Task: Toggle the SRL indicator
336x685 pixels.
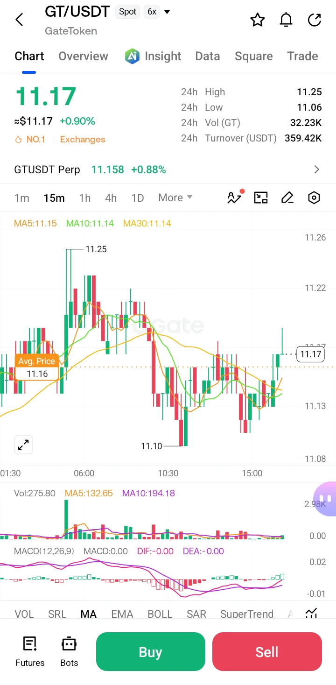Action: tap(57, 614)
